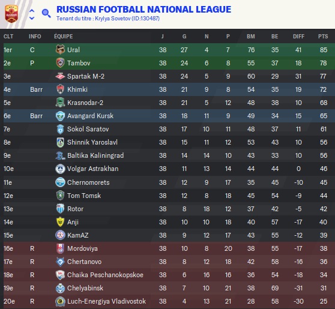335x309 pixels.
Task: Click the up chevron next to league badge
Action: click(x=32, y=10)
